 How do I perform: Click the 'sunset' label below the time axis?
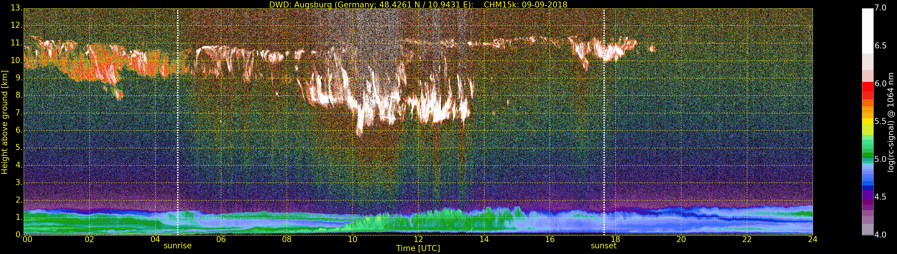coord(603,246)
